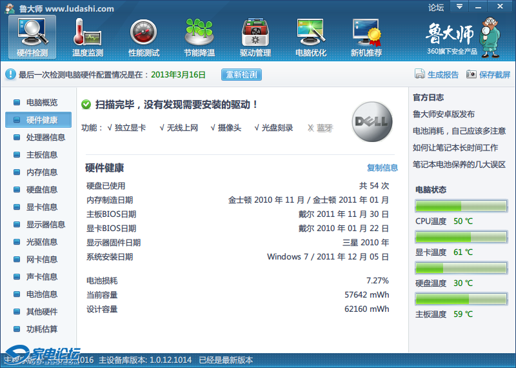Screen dimensions: 516x368
Task: Open the 温度监测 temperature monitor icon
Action: 88,36
